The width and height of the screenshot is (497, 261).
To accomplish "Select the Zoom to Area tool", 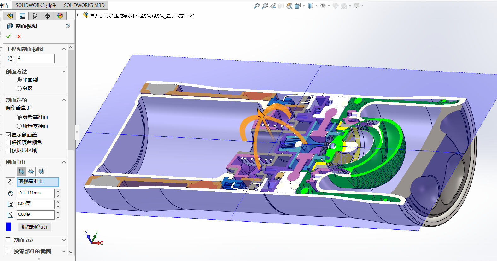I will (265, 6).
